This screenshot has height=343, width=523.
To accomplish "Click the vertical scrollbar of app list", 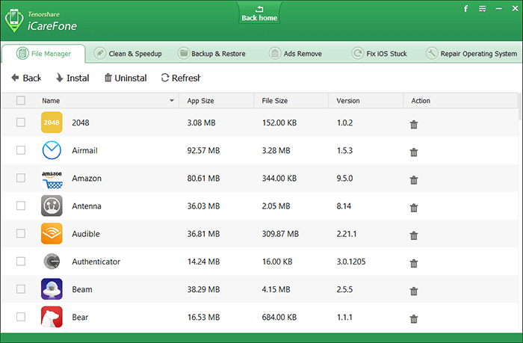I will click(x=519, y=187).
